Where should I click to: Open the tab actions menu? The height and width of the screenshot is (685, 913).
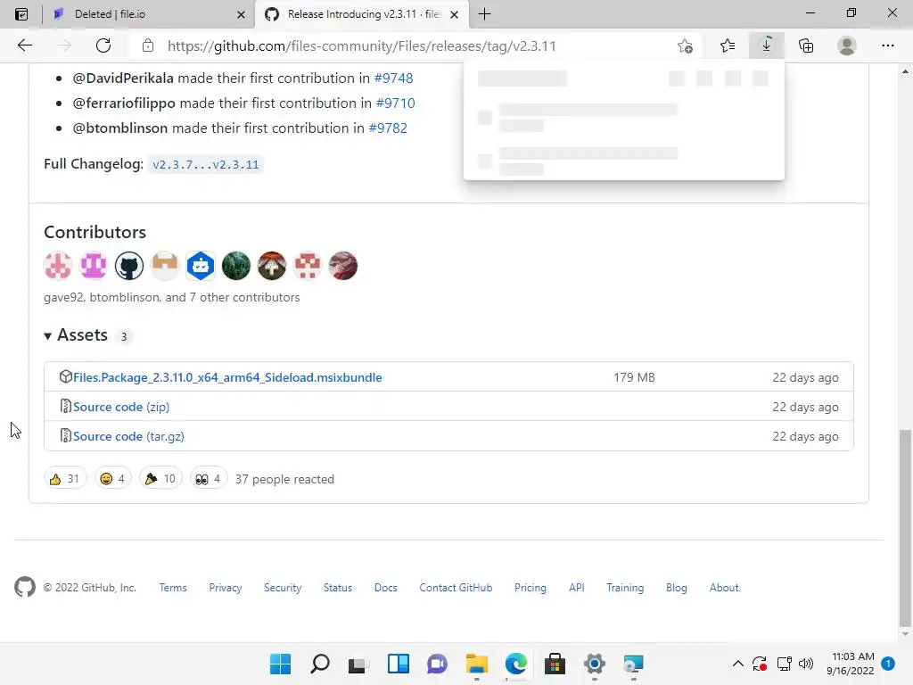[x=21, y=14]
